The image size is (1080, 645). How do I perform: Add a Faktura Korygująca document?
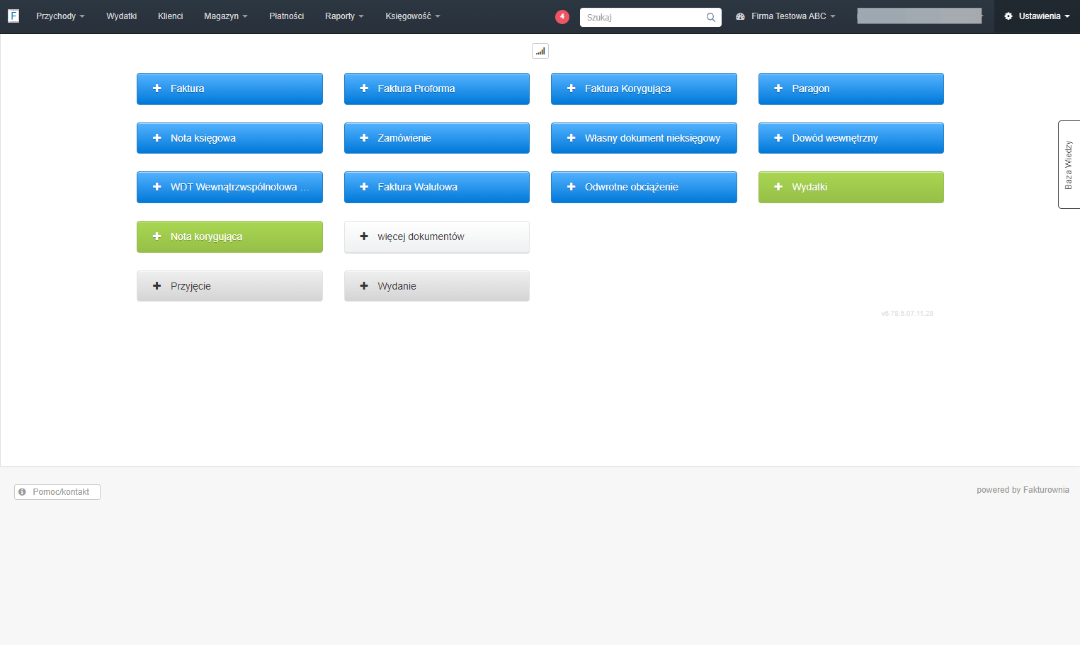[644, 89]
